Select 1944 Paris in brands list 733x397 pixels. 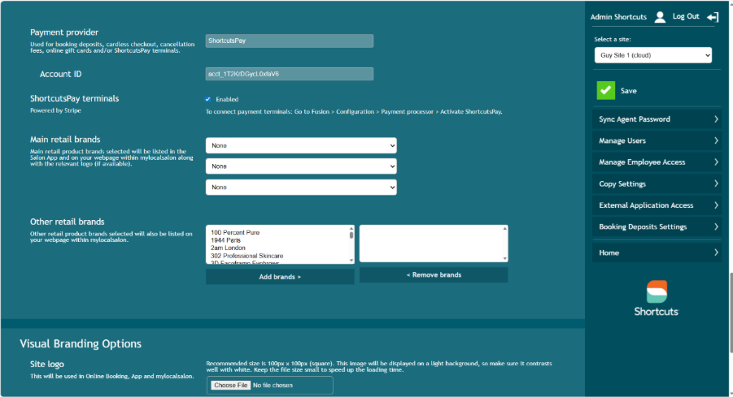225,240
